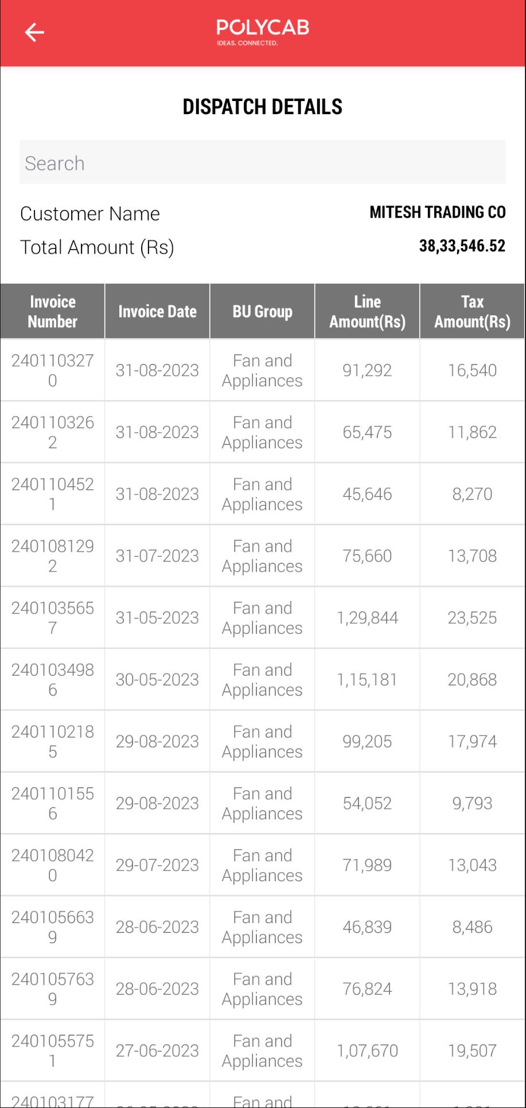Tap tax amount 17,974 cell
526x1108 pixels.
coord(473,741)
